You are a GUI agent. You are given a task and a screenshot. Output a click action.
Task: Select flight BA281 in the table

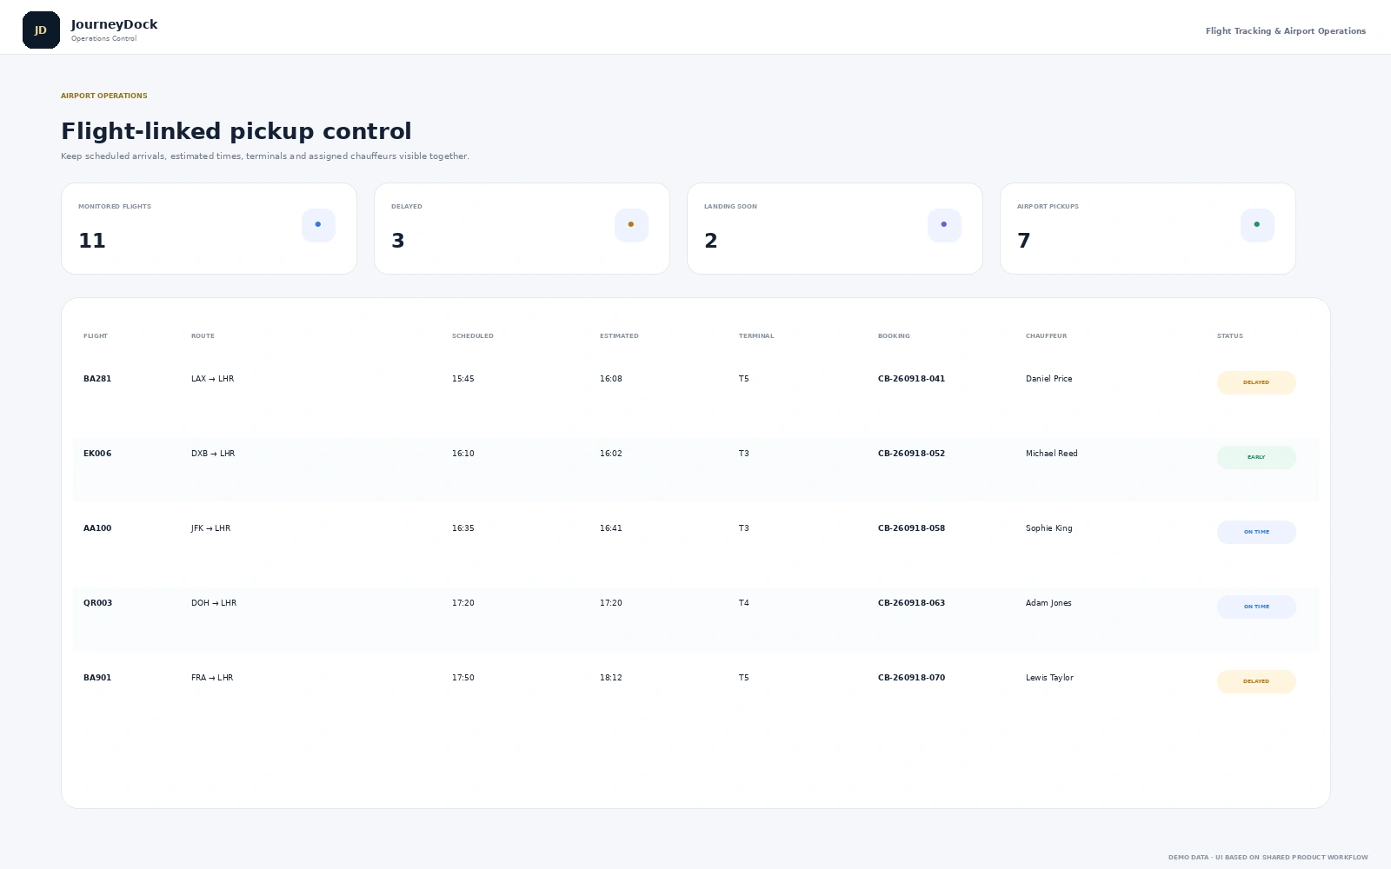tap(97, 379)
